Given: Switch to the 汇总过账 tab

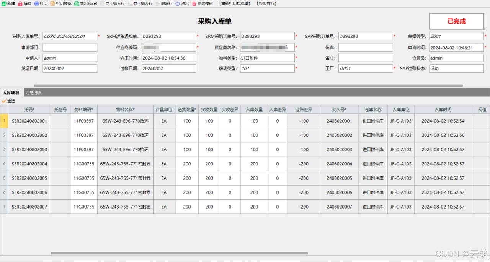Looking at the screenshot, I should 33,92.
